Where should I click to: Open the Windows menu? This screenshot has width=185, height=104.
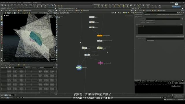(14, 3)
